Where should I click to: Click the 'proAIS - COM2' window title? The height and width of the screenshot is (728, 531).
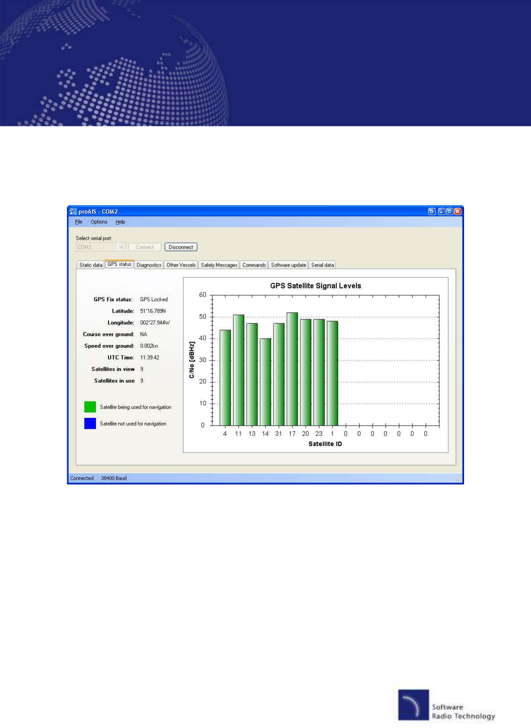click(98, 211)
